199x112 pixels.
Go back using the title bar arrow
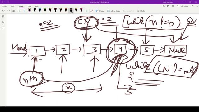click(3, 2)
